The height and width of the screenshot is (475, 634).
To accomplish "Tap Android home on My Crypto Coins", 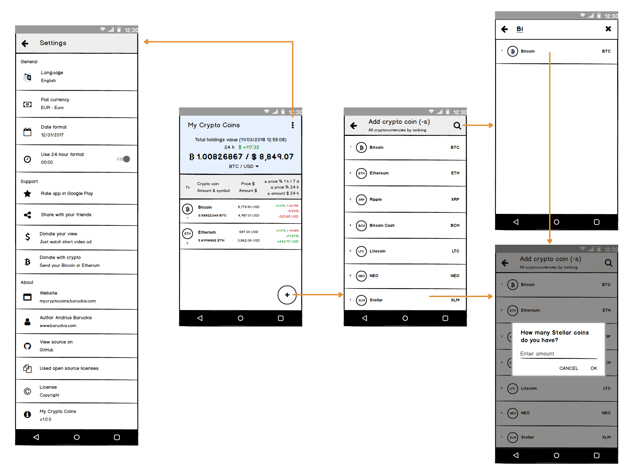I will 241,318.
